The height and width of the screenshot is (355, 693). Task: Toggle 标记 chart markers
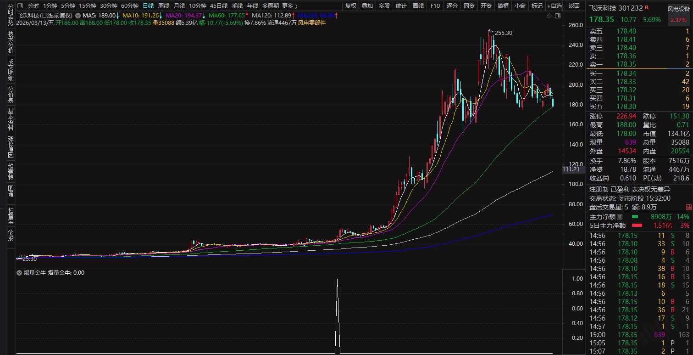click(536, 6)
